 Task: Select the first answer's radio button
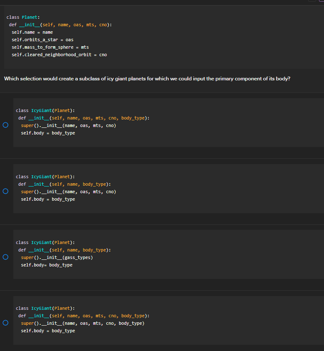pyautogui.click(x=5, y=125)
